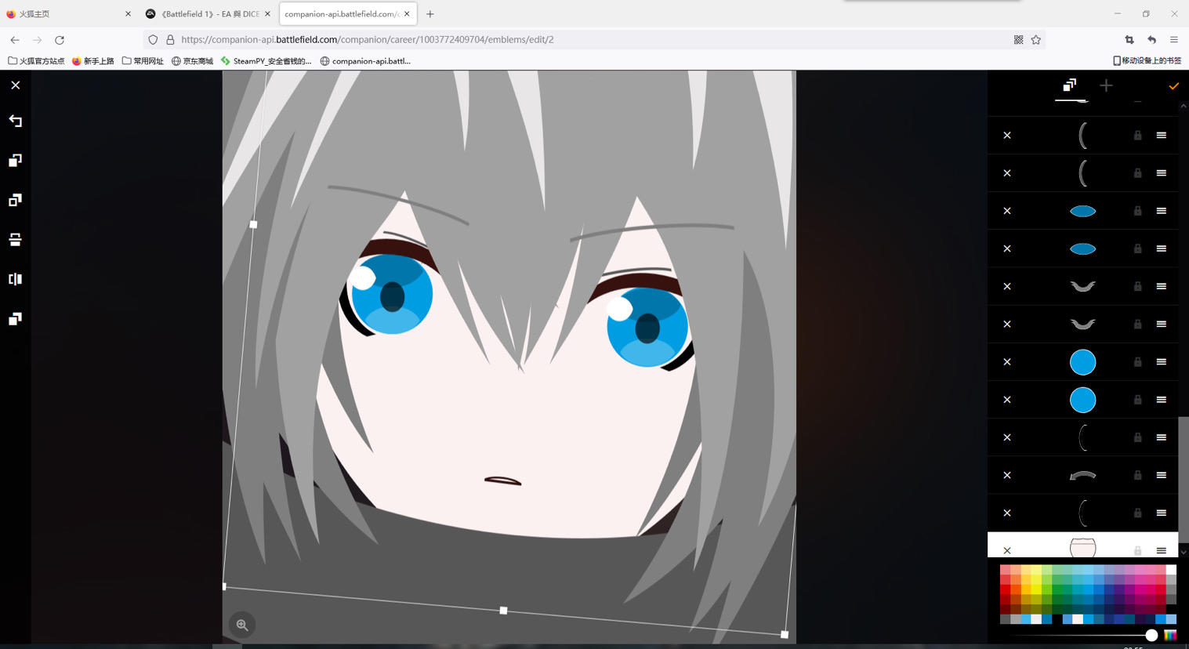
Task: Click the QR code icon in address bar
Action: (x=1018, y=39)
